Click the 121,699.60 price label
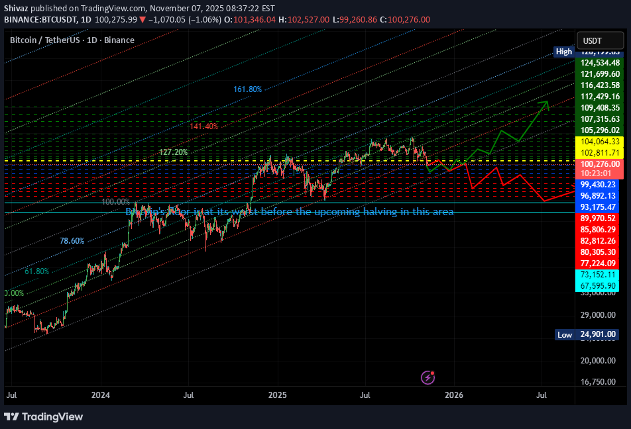Screen dimensions: 631x429 click(600, 74)
